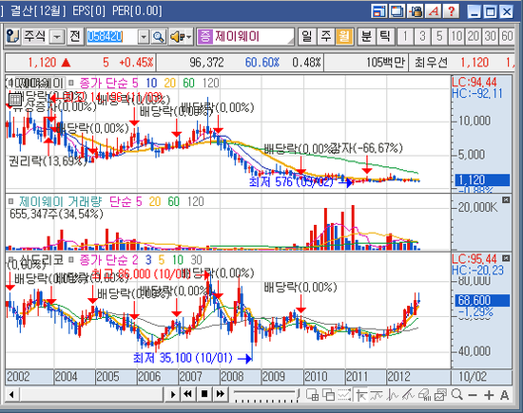
Task: Open the speaker sound alert icon
Action: tap(178, 37)
